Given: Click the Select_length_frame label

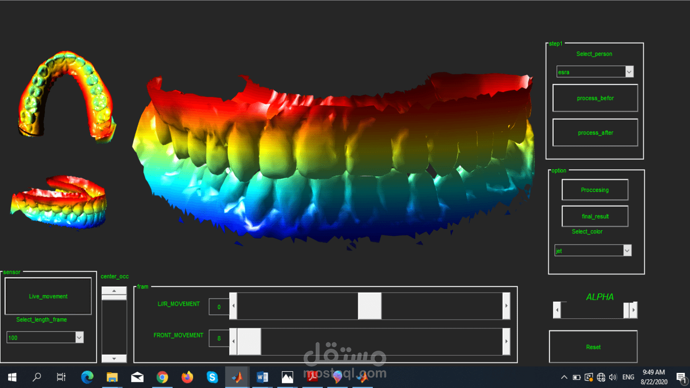Looking at the screenshot, I should click(x=41, y=320).
